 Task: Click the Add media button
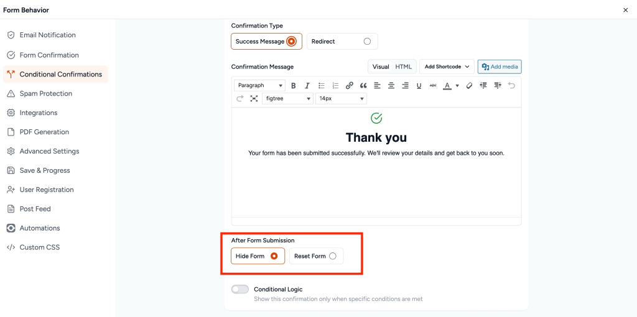click(x=500, y=67)
